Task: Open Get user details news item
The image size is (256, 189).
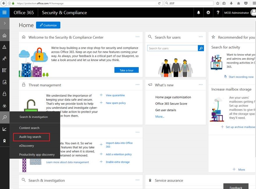Action: pyautogui.click(x=166, y=110)
